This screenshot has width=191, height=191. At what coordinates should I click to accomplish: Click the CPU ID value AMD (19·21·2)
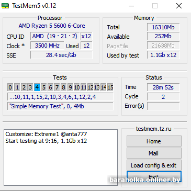point(55,36)
